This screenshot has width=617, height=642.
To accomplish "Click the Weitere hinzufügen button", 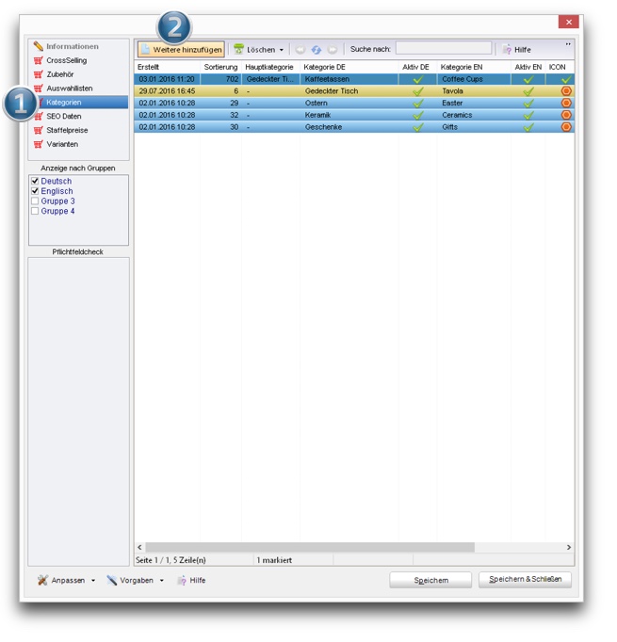I will pyautogui.click(x=181, y=50).
